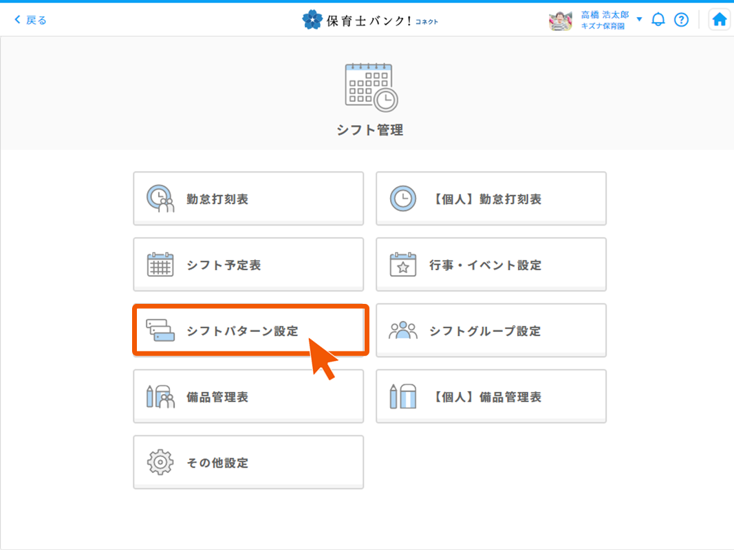The width and height of the screenshot is (734, 550).
Task: Open the notification bell
Action: 658,19
